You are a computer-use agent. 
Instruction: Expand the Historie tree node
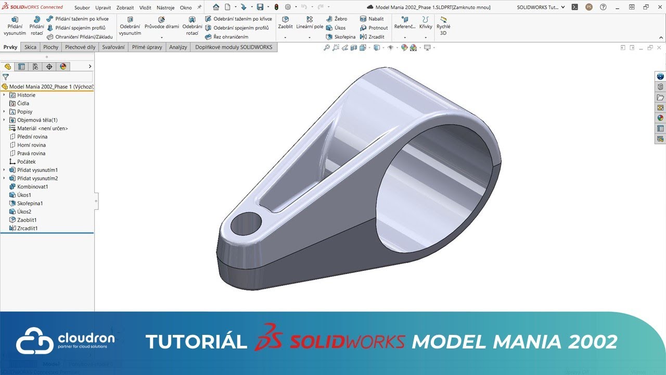pyautogui.click(x=4, y=95)
